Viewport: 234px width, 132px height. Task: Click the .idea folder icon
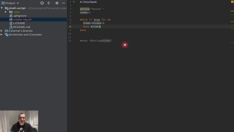[x=11, y=12]
